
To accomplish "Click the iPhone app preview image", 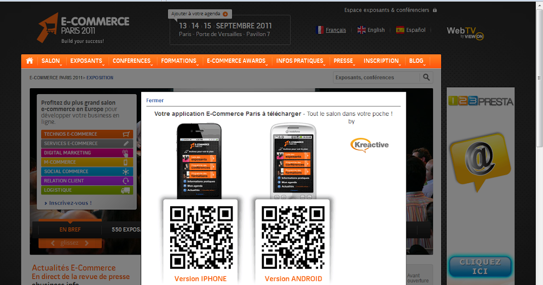I will coord(200,161).
